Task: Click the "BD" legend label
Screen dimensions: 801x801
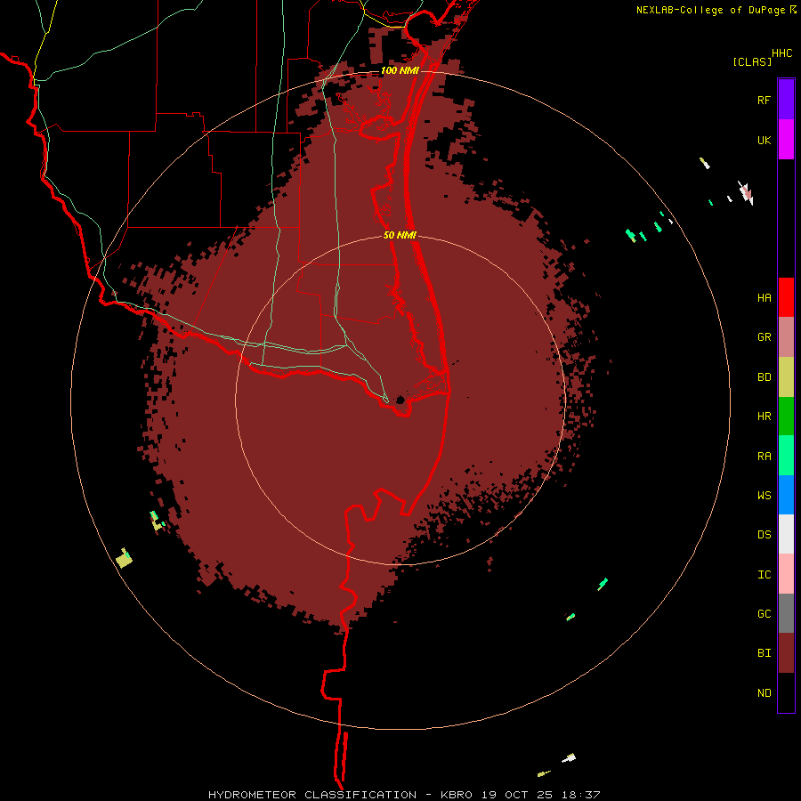Action: click(764, 377)
